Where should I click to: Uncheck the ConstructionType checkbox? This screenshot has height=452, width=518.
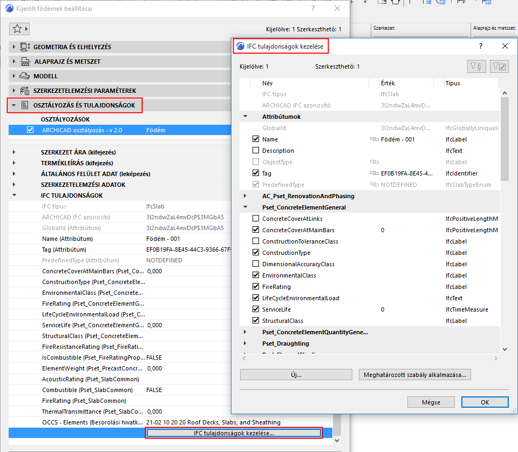point(256,252)
